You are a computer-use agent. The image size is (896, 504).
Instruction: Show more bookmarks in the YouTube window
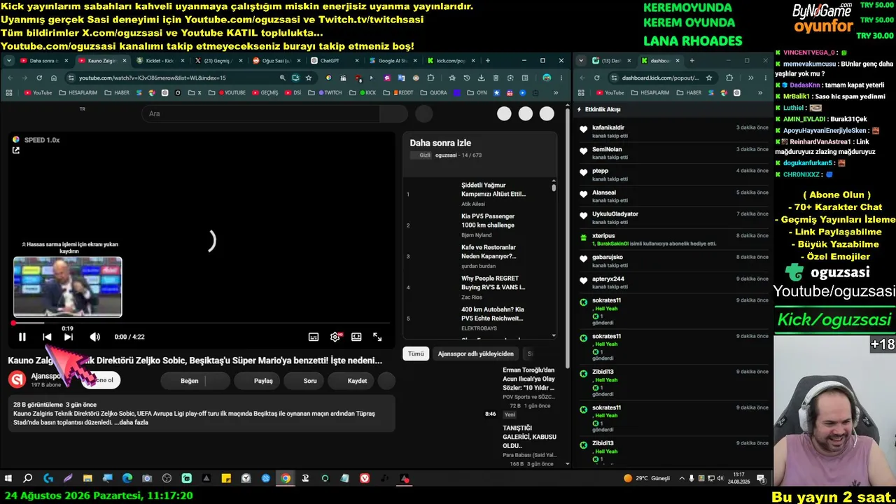(556, 92)
